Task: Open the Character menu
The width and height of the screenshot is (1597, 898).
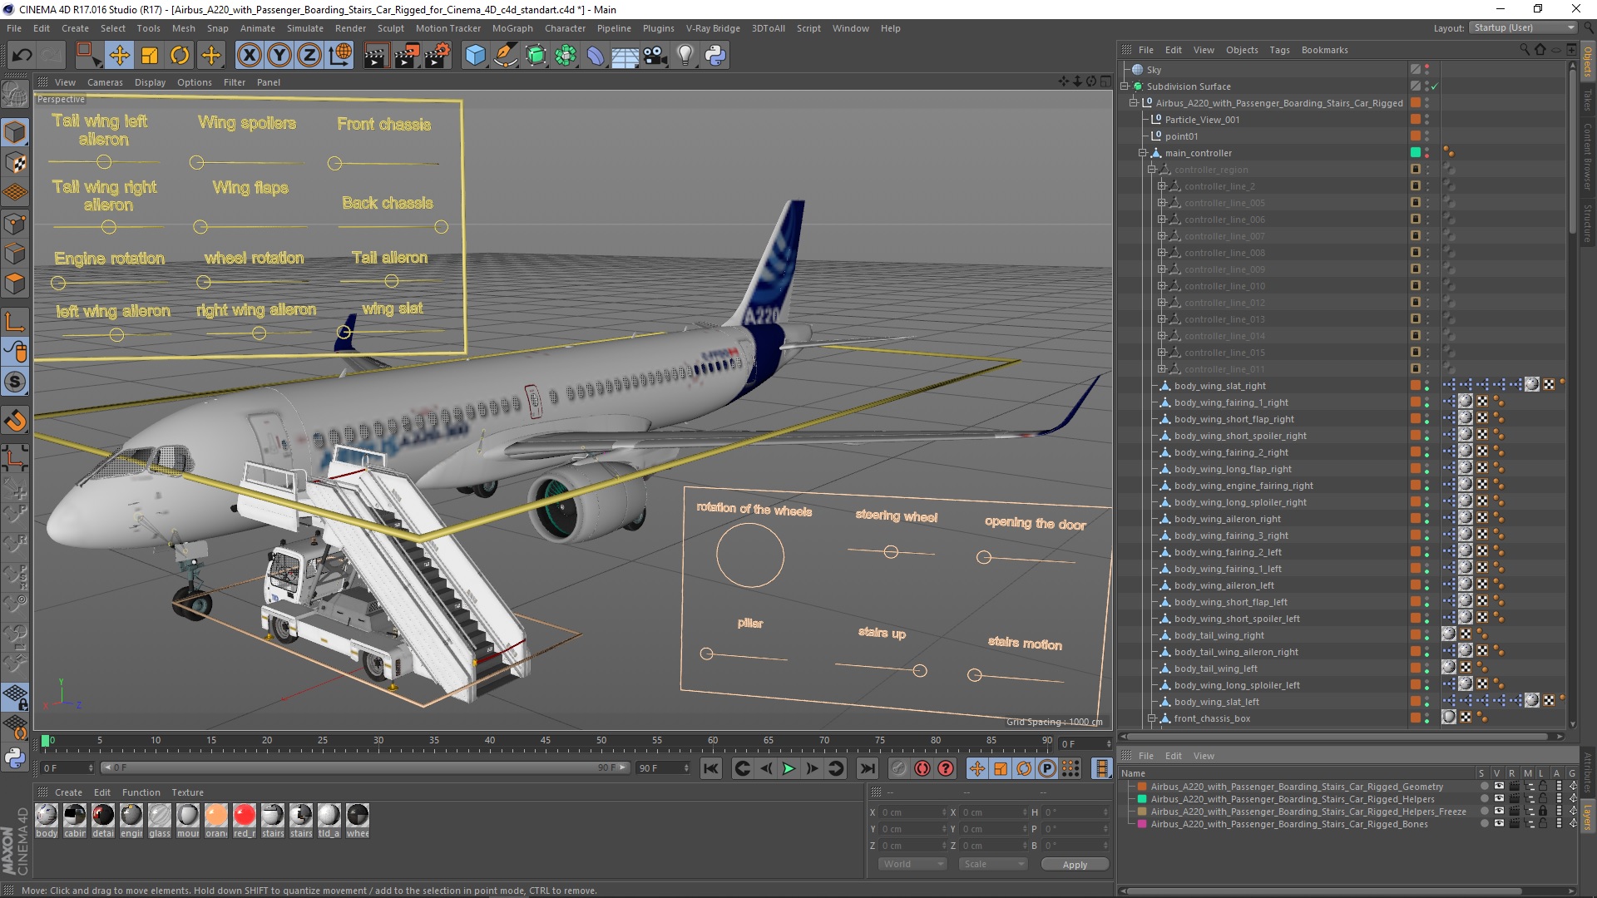Action: tap(565, 28)
